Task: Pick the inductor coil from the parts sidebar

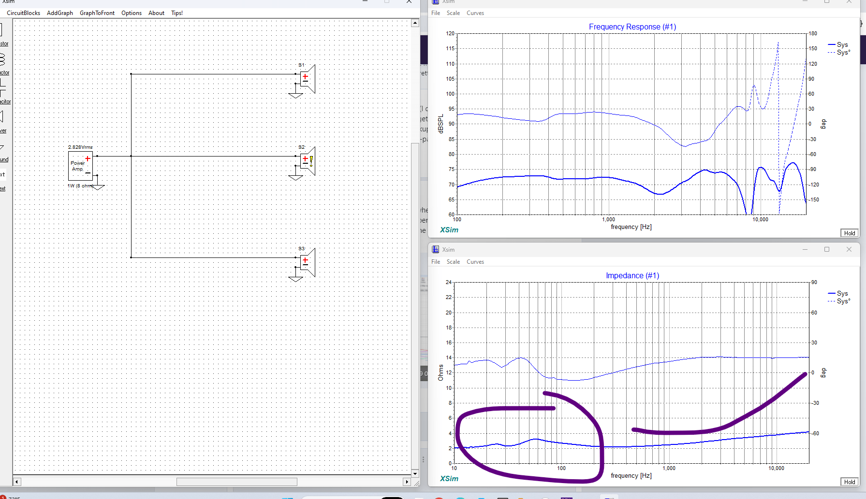Action: [x=2, y=59]
